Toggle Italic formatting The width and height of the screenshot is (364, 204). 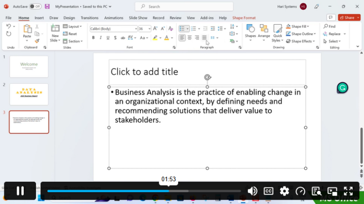[x=100, y=38]
